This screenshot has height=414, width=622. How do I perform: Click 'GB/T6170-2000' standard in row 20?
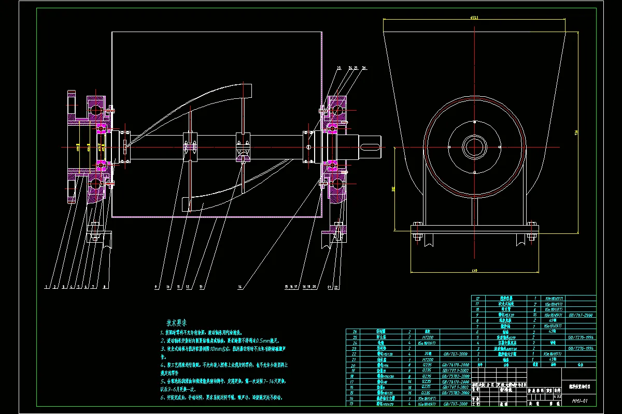coord(456,365)
